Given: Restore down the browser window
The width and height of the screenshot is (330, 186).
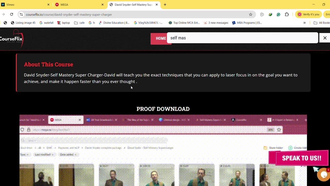Looking at the screenshot, I should (324, 4).
